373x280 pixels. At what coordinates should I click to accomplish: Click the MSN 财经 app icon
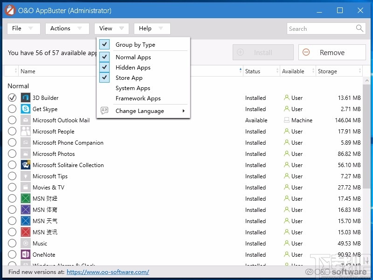tap(25, 198)
